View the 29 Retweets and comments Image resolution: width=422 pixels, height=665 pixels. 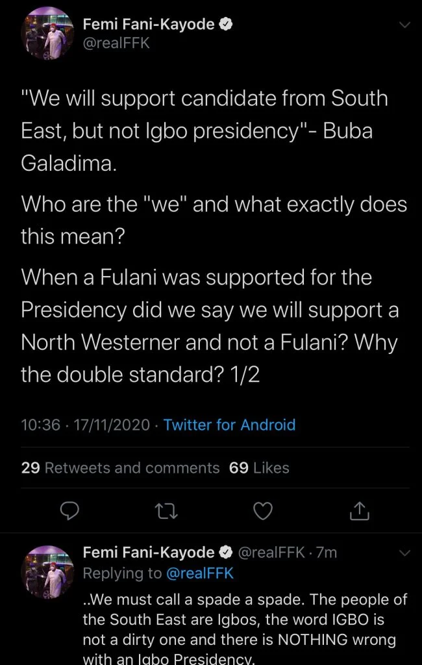(x=120, y=468)
